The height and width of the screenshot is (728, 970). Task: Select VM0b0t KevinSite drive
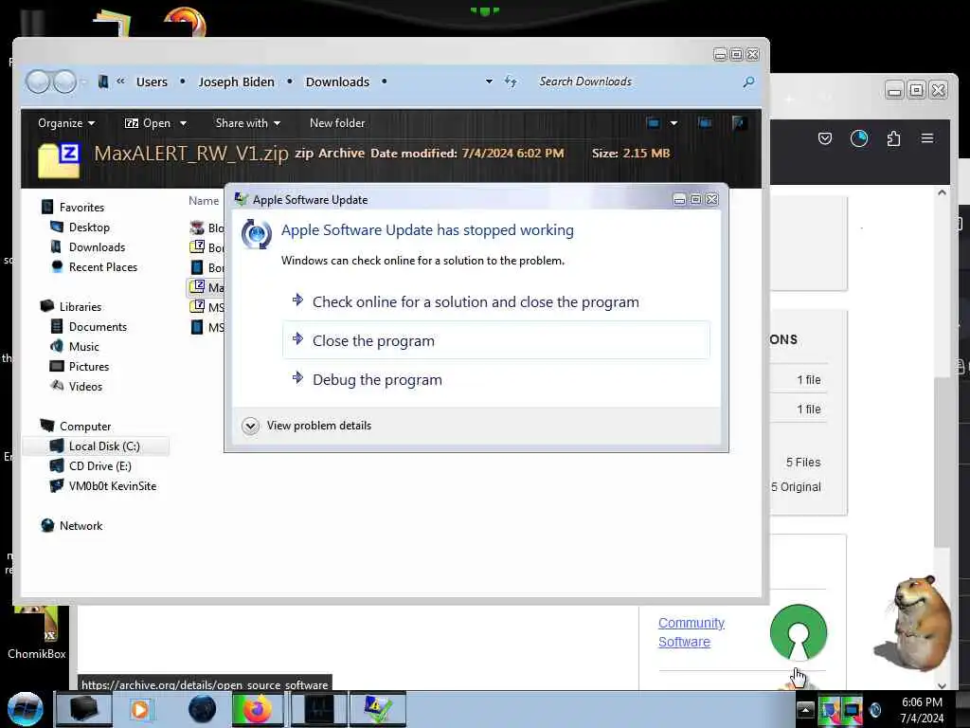tap(103, 486)
